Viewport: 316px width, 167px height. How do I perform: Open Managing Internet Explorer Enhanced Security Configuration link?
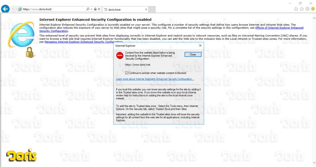(83, 42)
